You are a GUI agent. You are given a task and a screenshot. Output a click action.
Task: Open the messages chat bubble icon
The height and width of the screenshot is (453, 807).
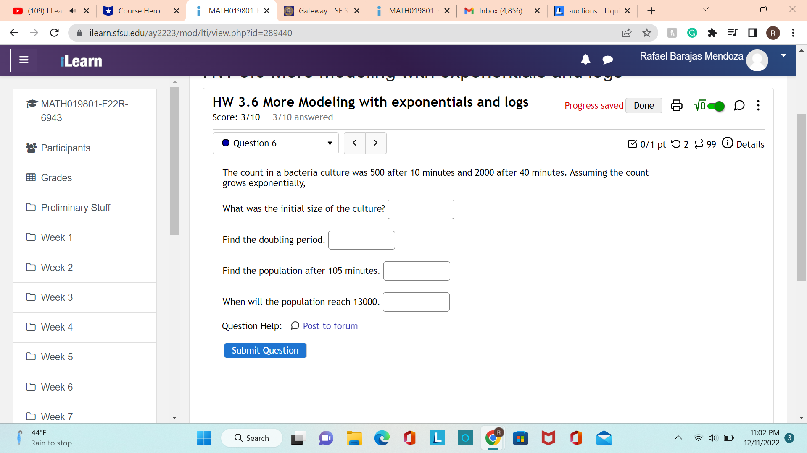click(x=608, y=60)
